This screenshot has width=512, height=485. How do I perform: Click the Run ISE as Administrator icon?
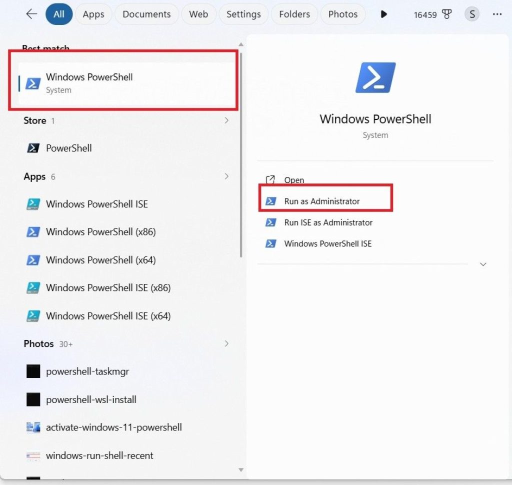click(x=270, y=222)
